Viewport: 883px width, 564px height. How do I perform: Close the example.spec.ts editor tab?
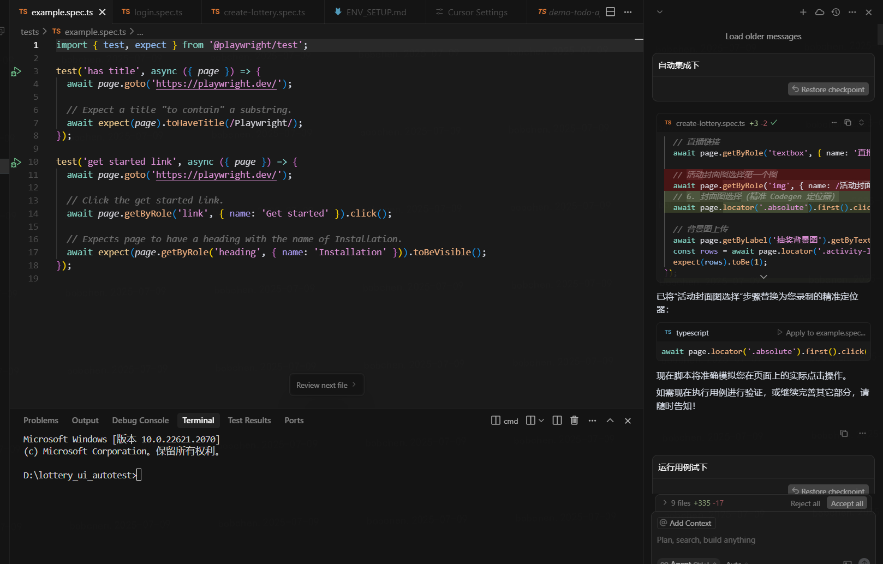(x=102, y=12)
